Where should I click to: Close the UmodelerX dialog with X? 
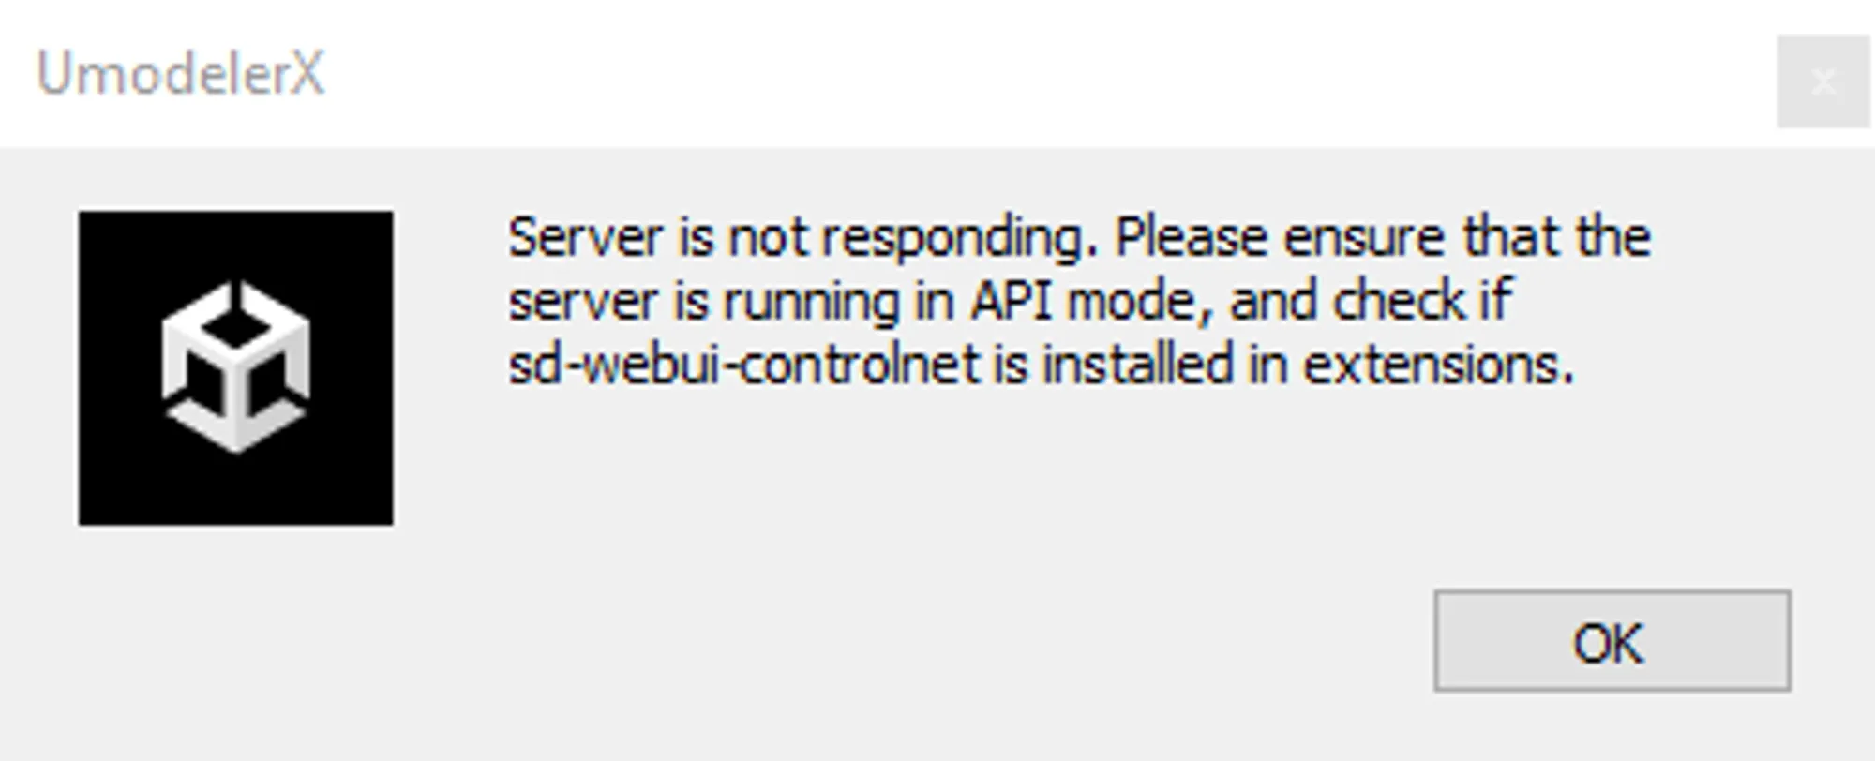(1822, 82)
